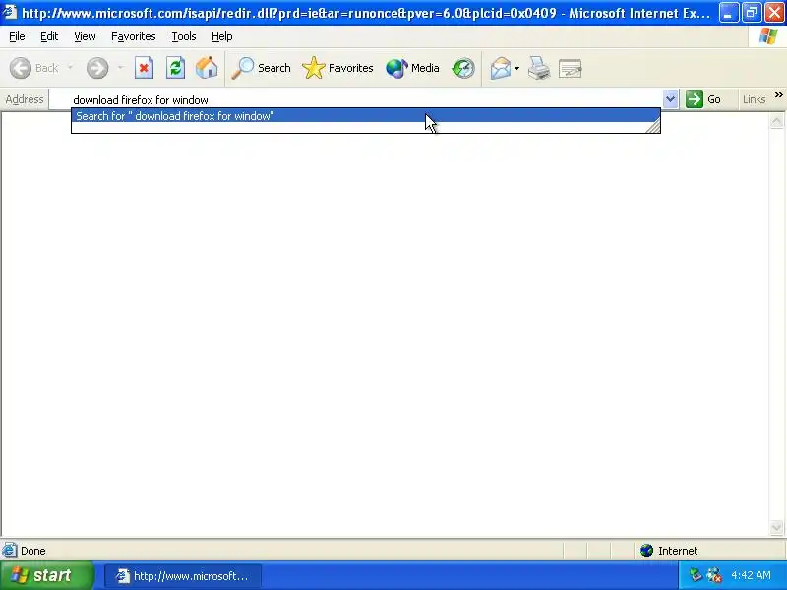Open the History pane clock icon
Screen dimensions: 787x590
tap(462, 68)
